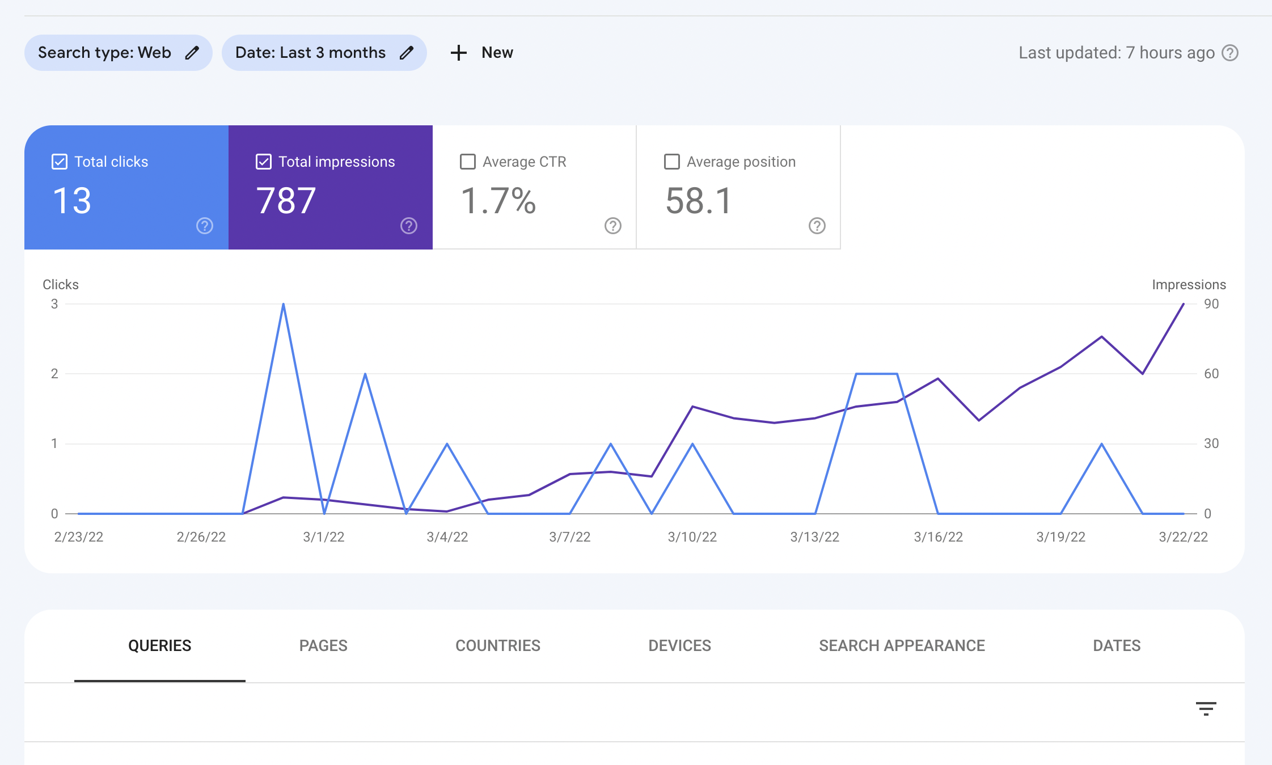Viewport: 1272px width, 765px height.
Task: Open the SEARCH APPEARANCE tab
Action: click(902, 645)
